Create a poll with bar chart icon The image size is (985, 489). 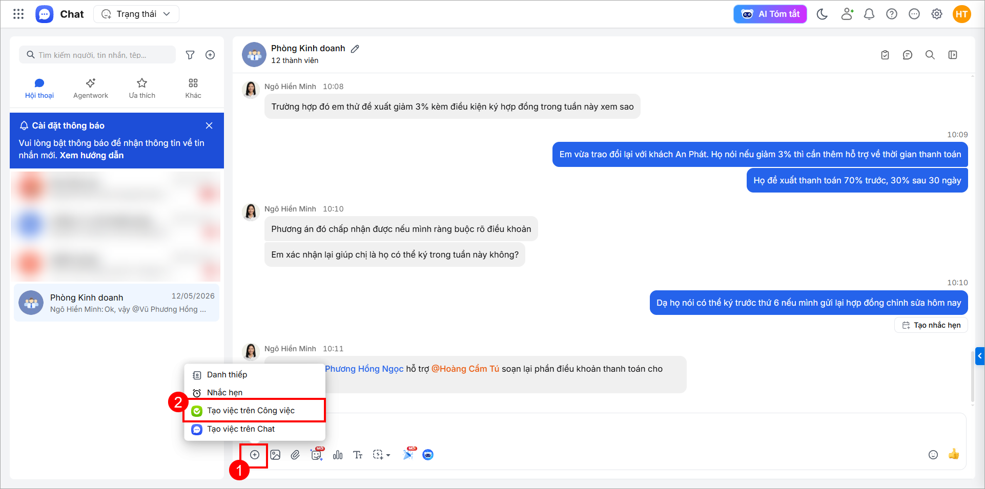coord(338,455)
